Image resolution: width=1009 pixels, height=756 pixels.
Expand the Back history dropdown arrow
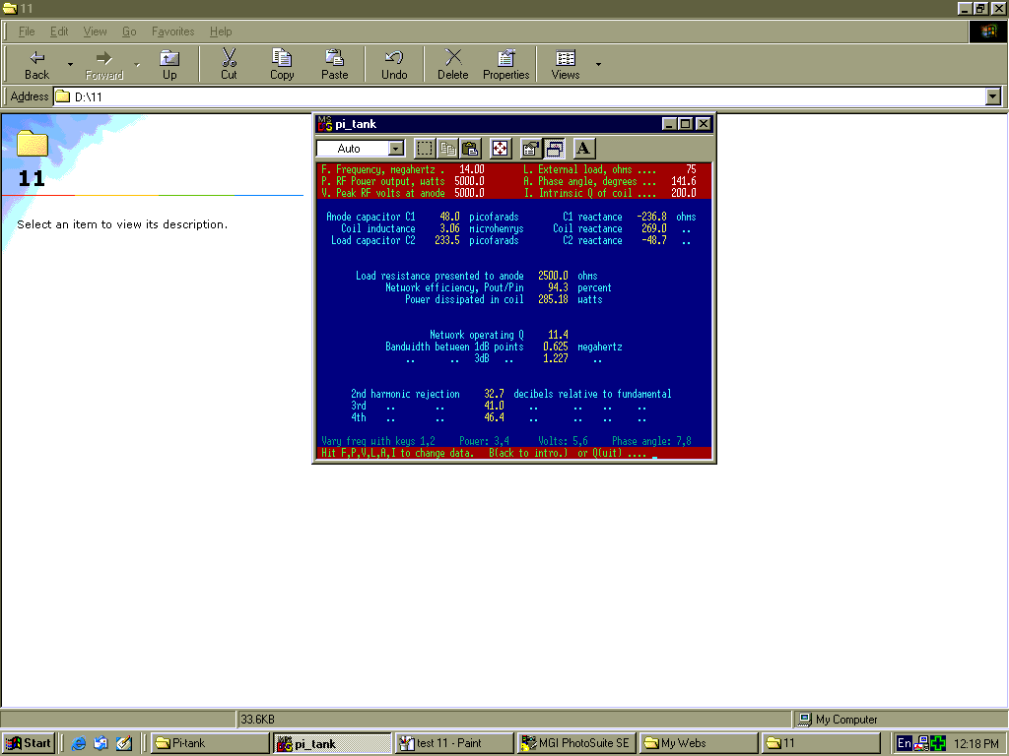70,64
